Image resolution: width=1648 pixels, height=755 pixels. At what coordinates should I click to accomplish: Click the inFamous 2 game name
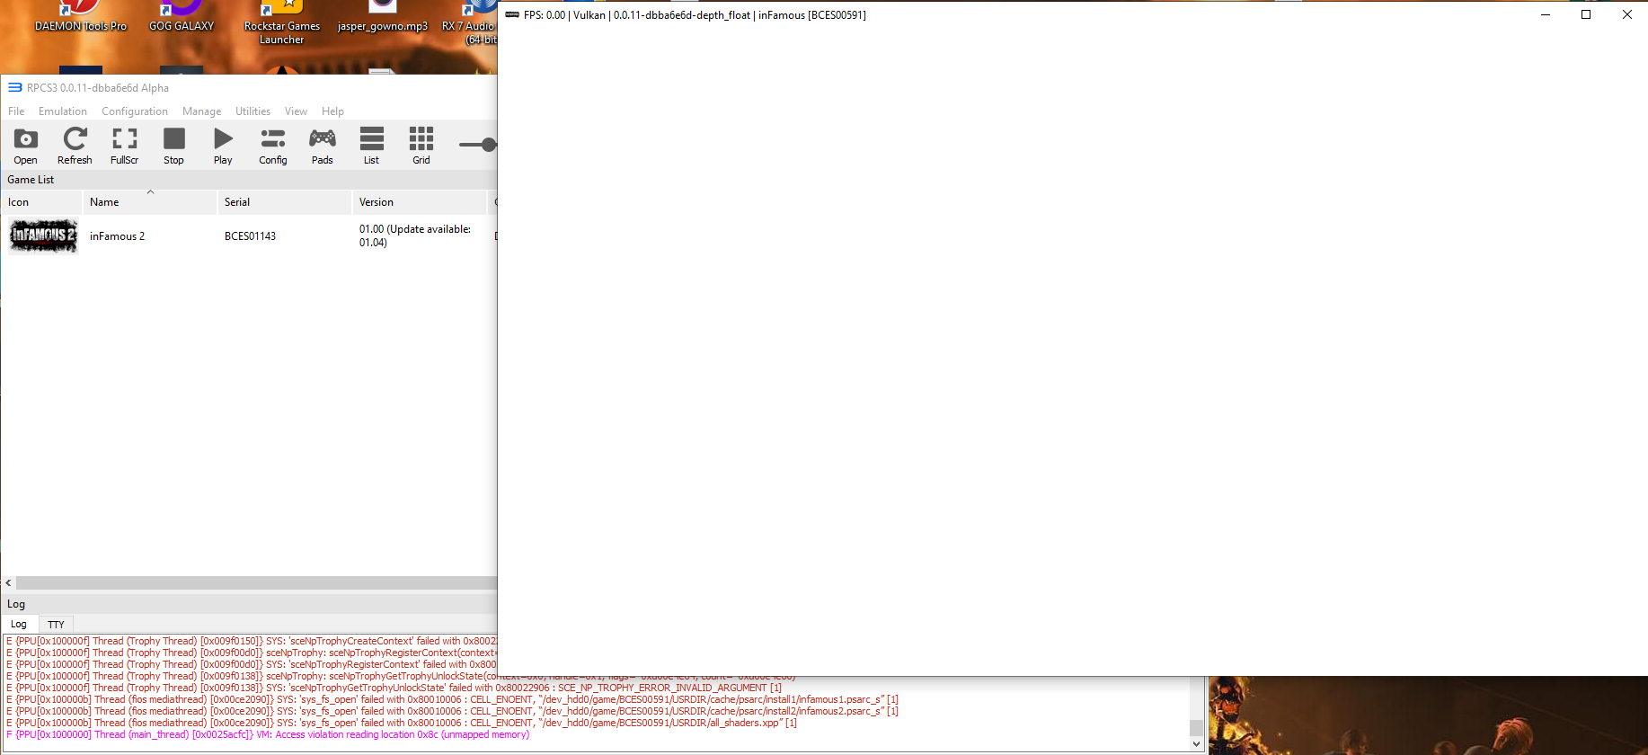(117, 236)
